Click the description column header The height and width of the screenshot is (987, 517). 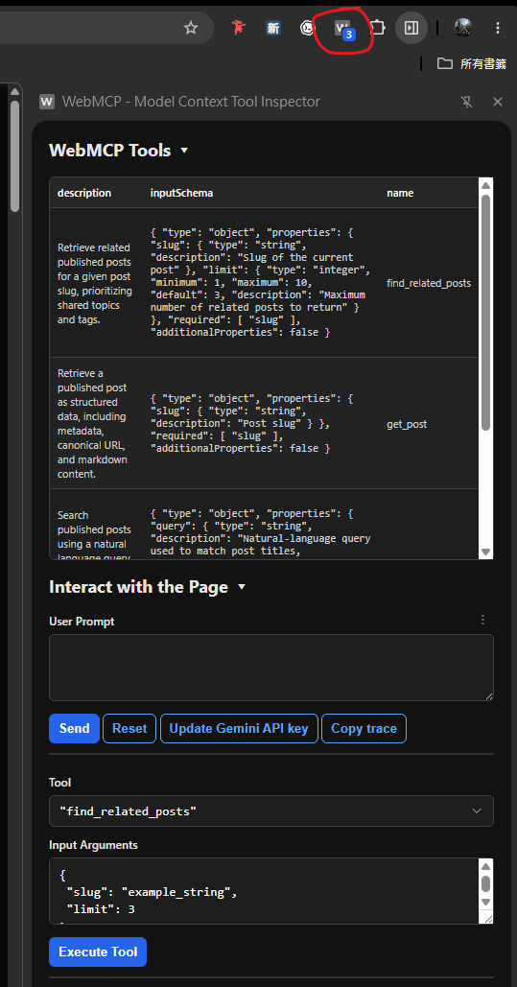pyautogui.click(x=84, y=193)
